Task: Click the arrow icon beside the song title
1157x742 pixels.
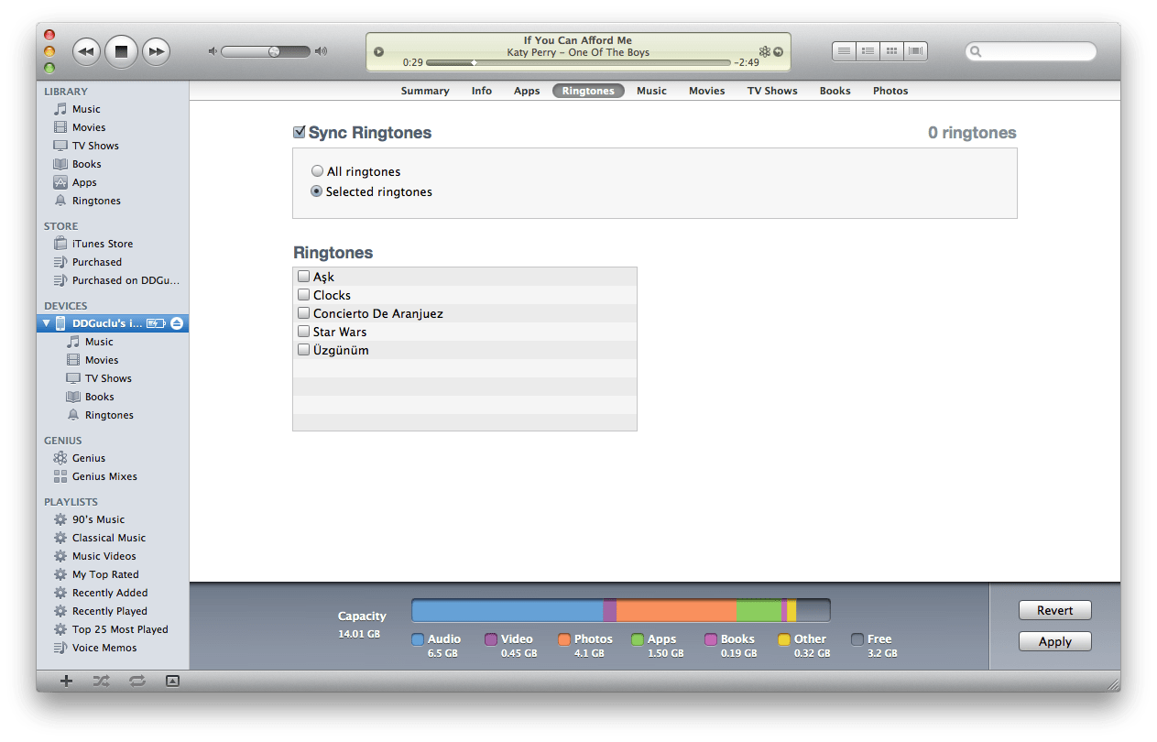Action: [x=778, y=52]
